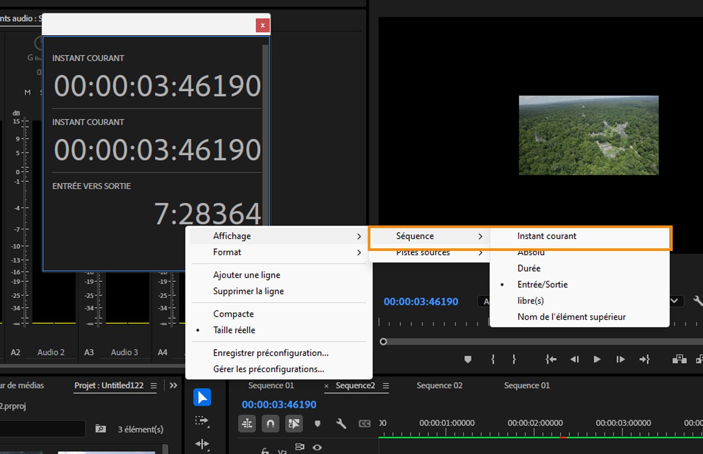
Task: Step forward one frame
Action: [x=620, y=360]
